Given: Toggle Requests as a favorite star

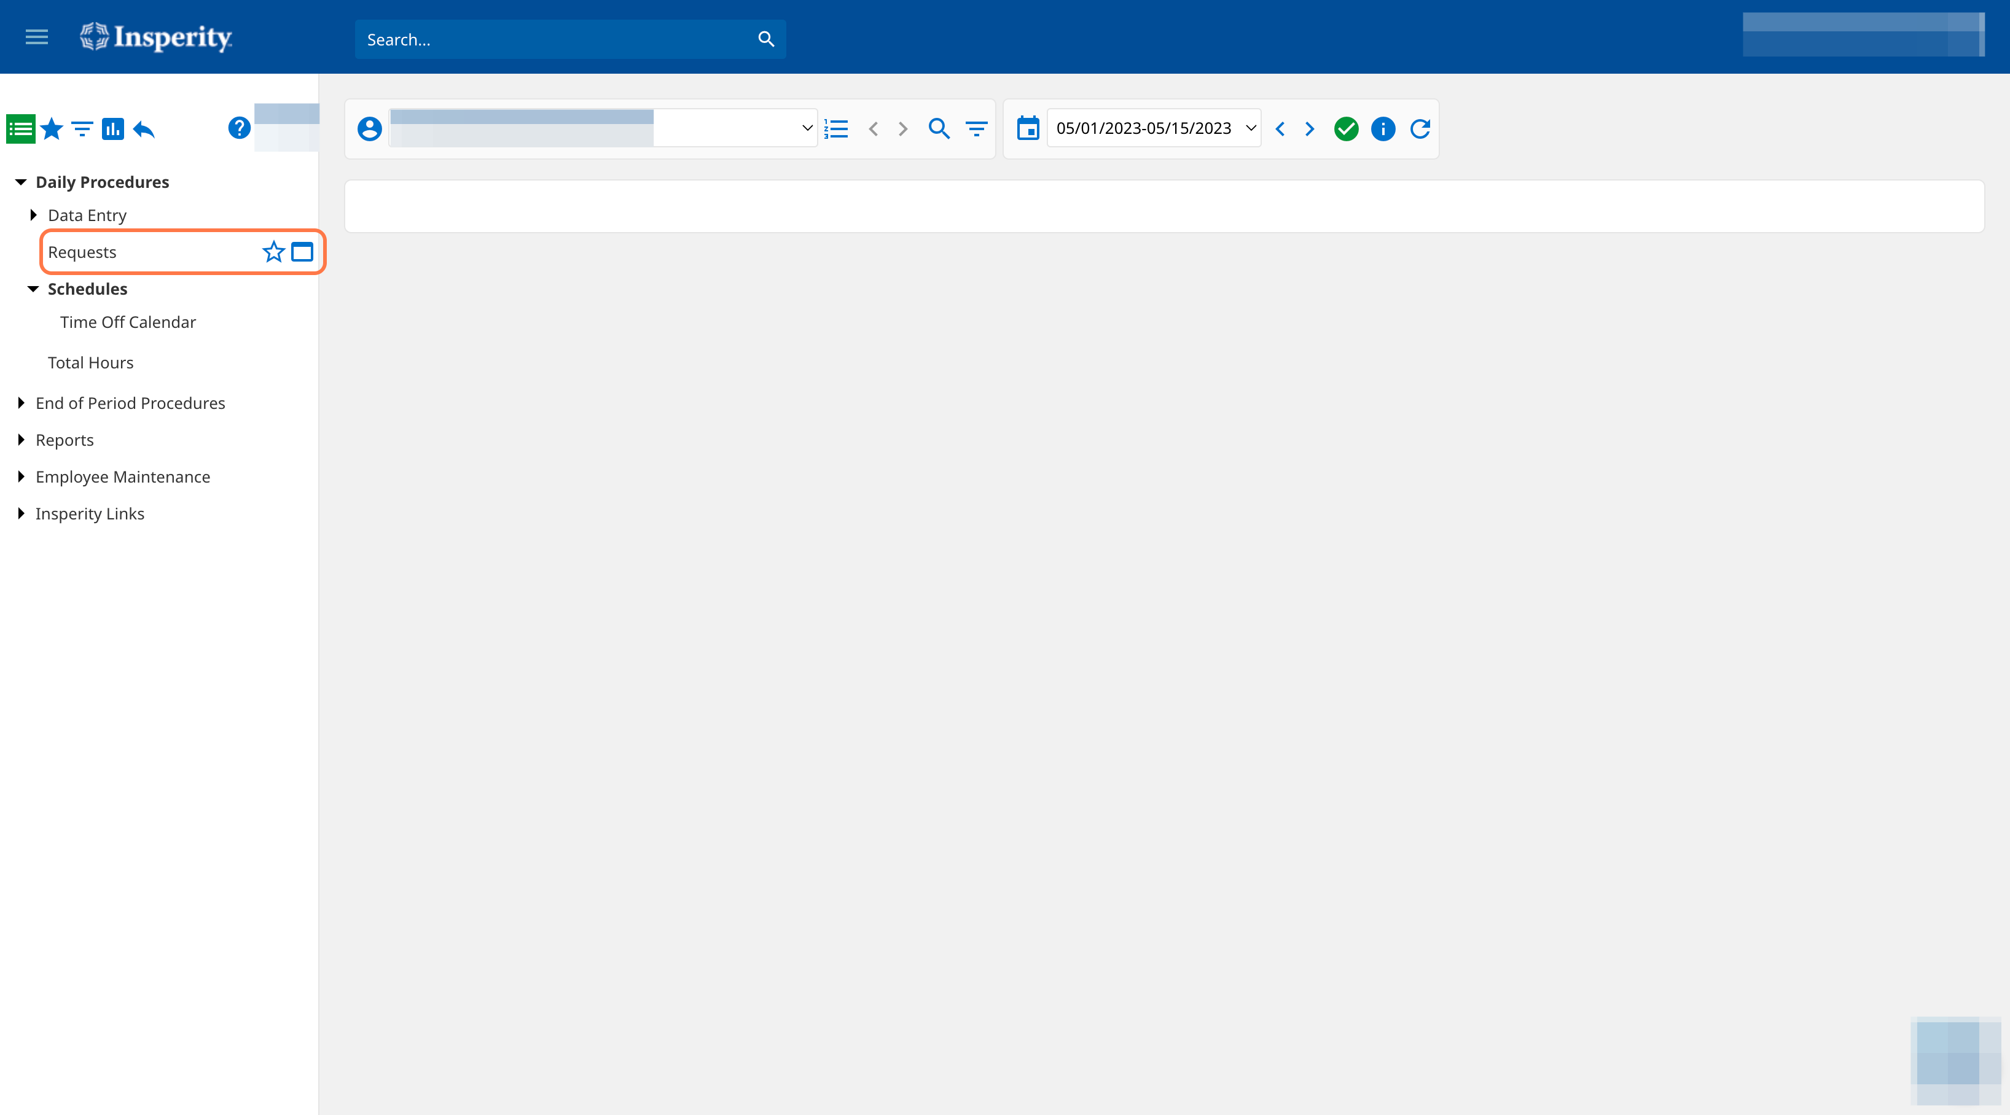Looking at the screenshot, I should (273, 252).
